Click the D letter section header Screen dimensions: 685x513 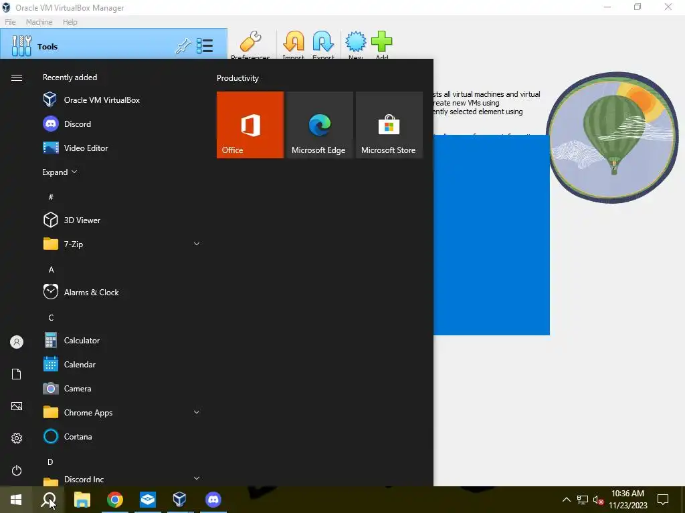(x=50, y=462)
